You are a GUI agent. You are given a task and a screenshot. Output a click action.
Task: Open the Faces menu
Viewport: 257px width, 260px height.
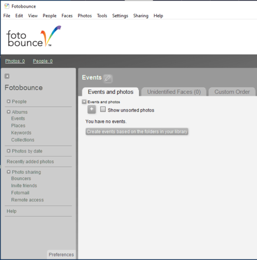pyautogui.click(x=67, y=16)
